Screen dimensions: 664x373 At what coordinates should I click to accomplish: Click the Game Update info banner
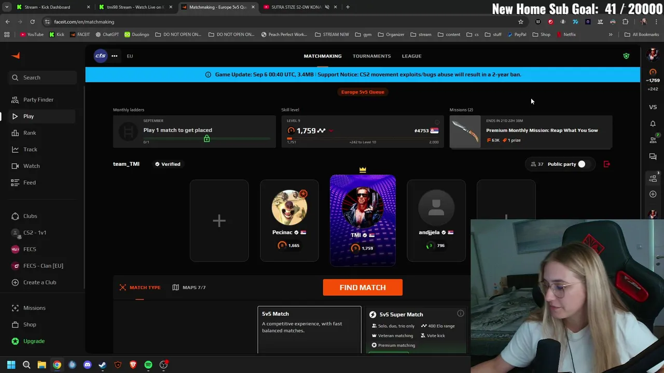[x=363, y=75]
